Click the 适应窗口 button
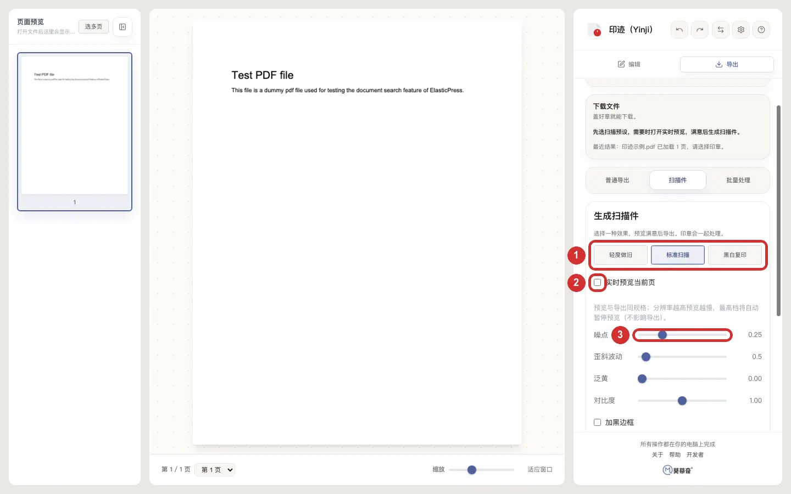Screen dimensions: 791x494 pyautogui.click(x=540, y=470)
